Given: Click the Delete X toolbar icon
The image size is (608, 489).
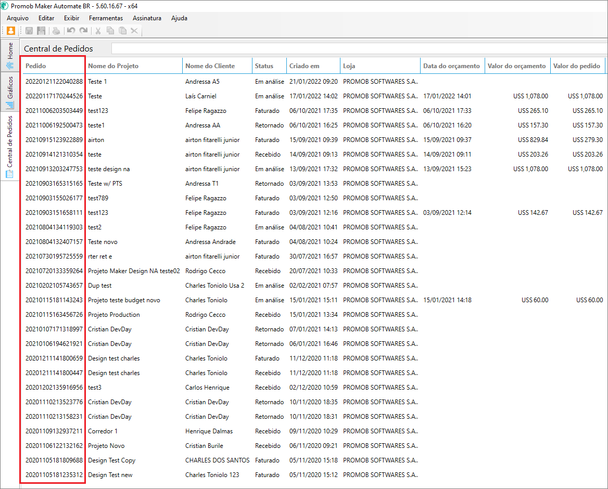Looking at the screenshot, I should coord(134,31).
